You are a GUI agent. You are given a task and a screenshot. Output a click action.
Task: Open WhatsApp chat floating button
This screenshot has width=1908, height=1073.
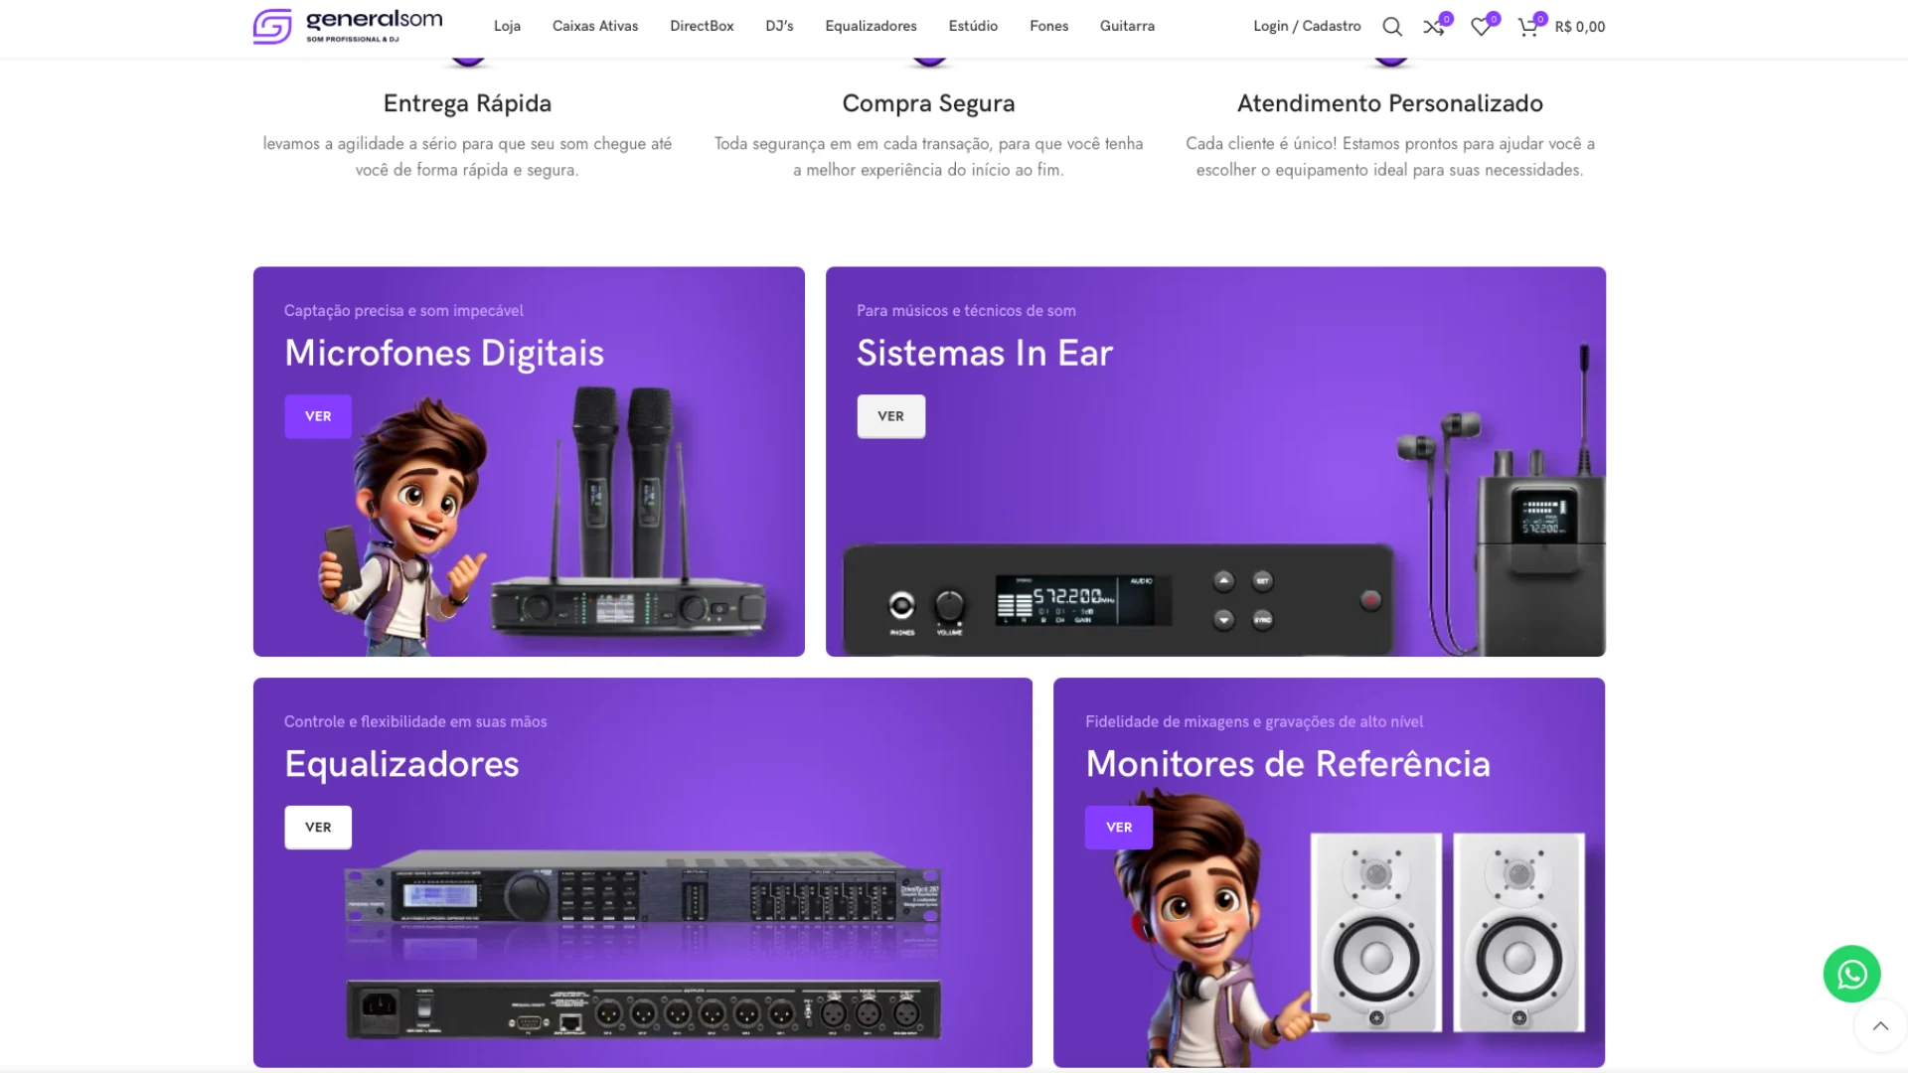coord(1851,974)
